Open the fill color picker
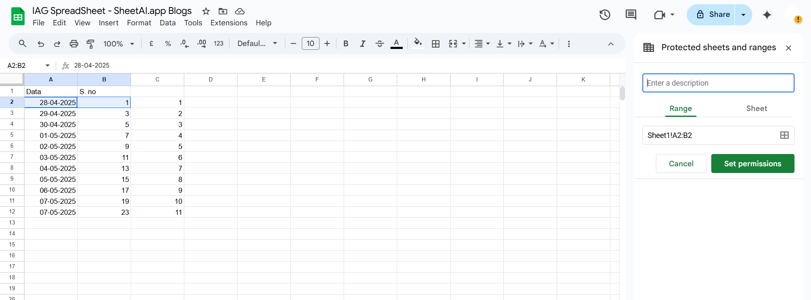The height and width of the screenshot is (300, 811). click(418, 43)
